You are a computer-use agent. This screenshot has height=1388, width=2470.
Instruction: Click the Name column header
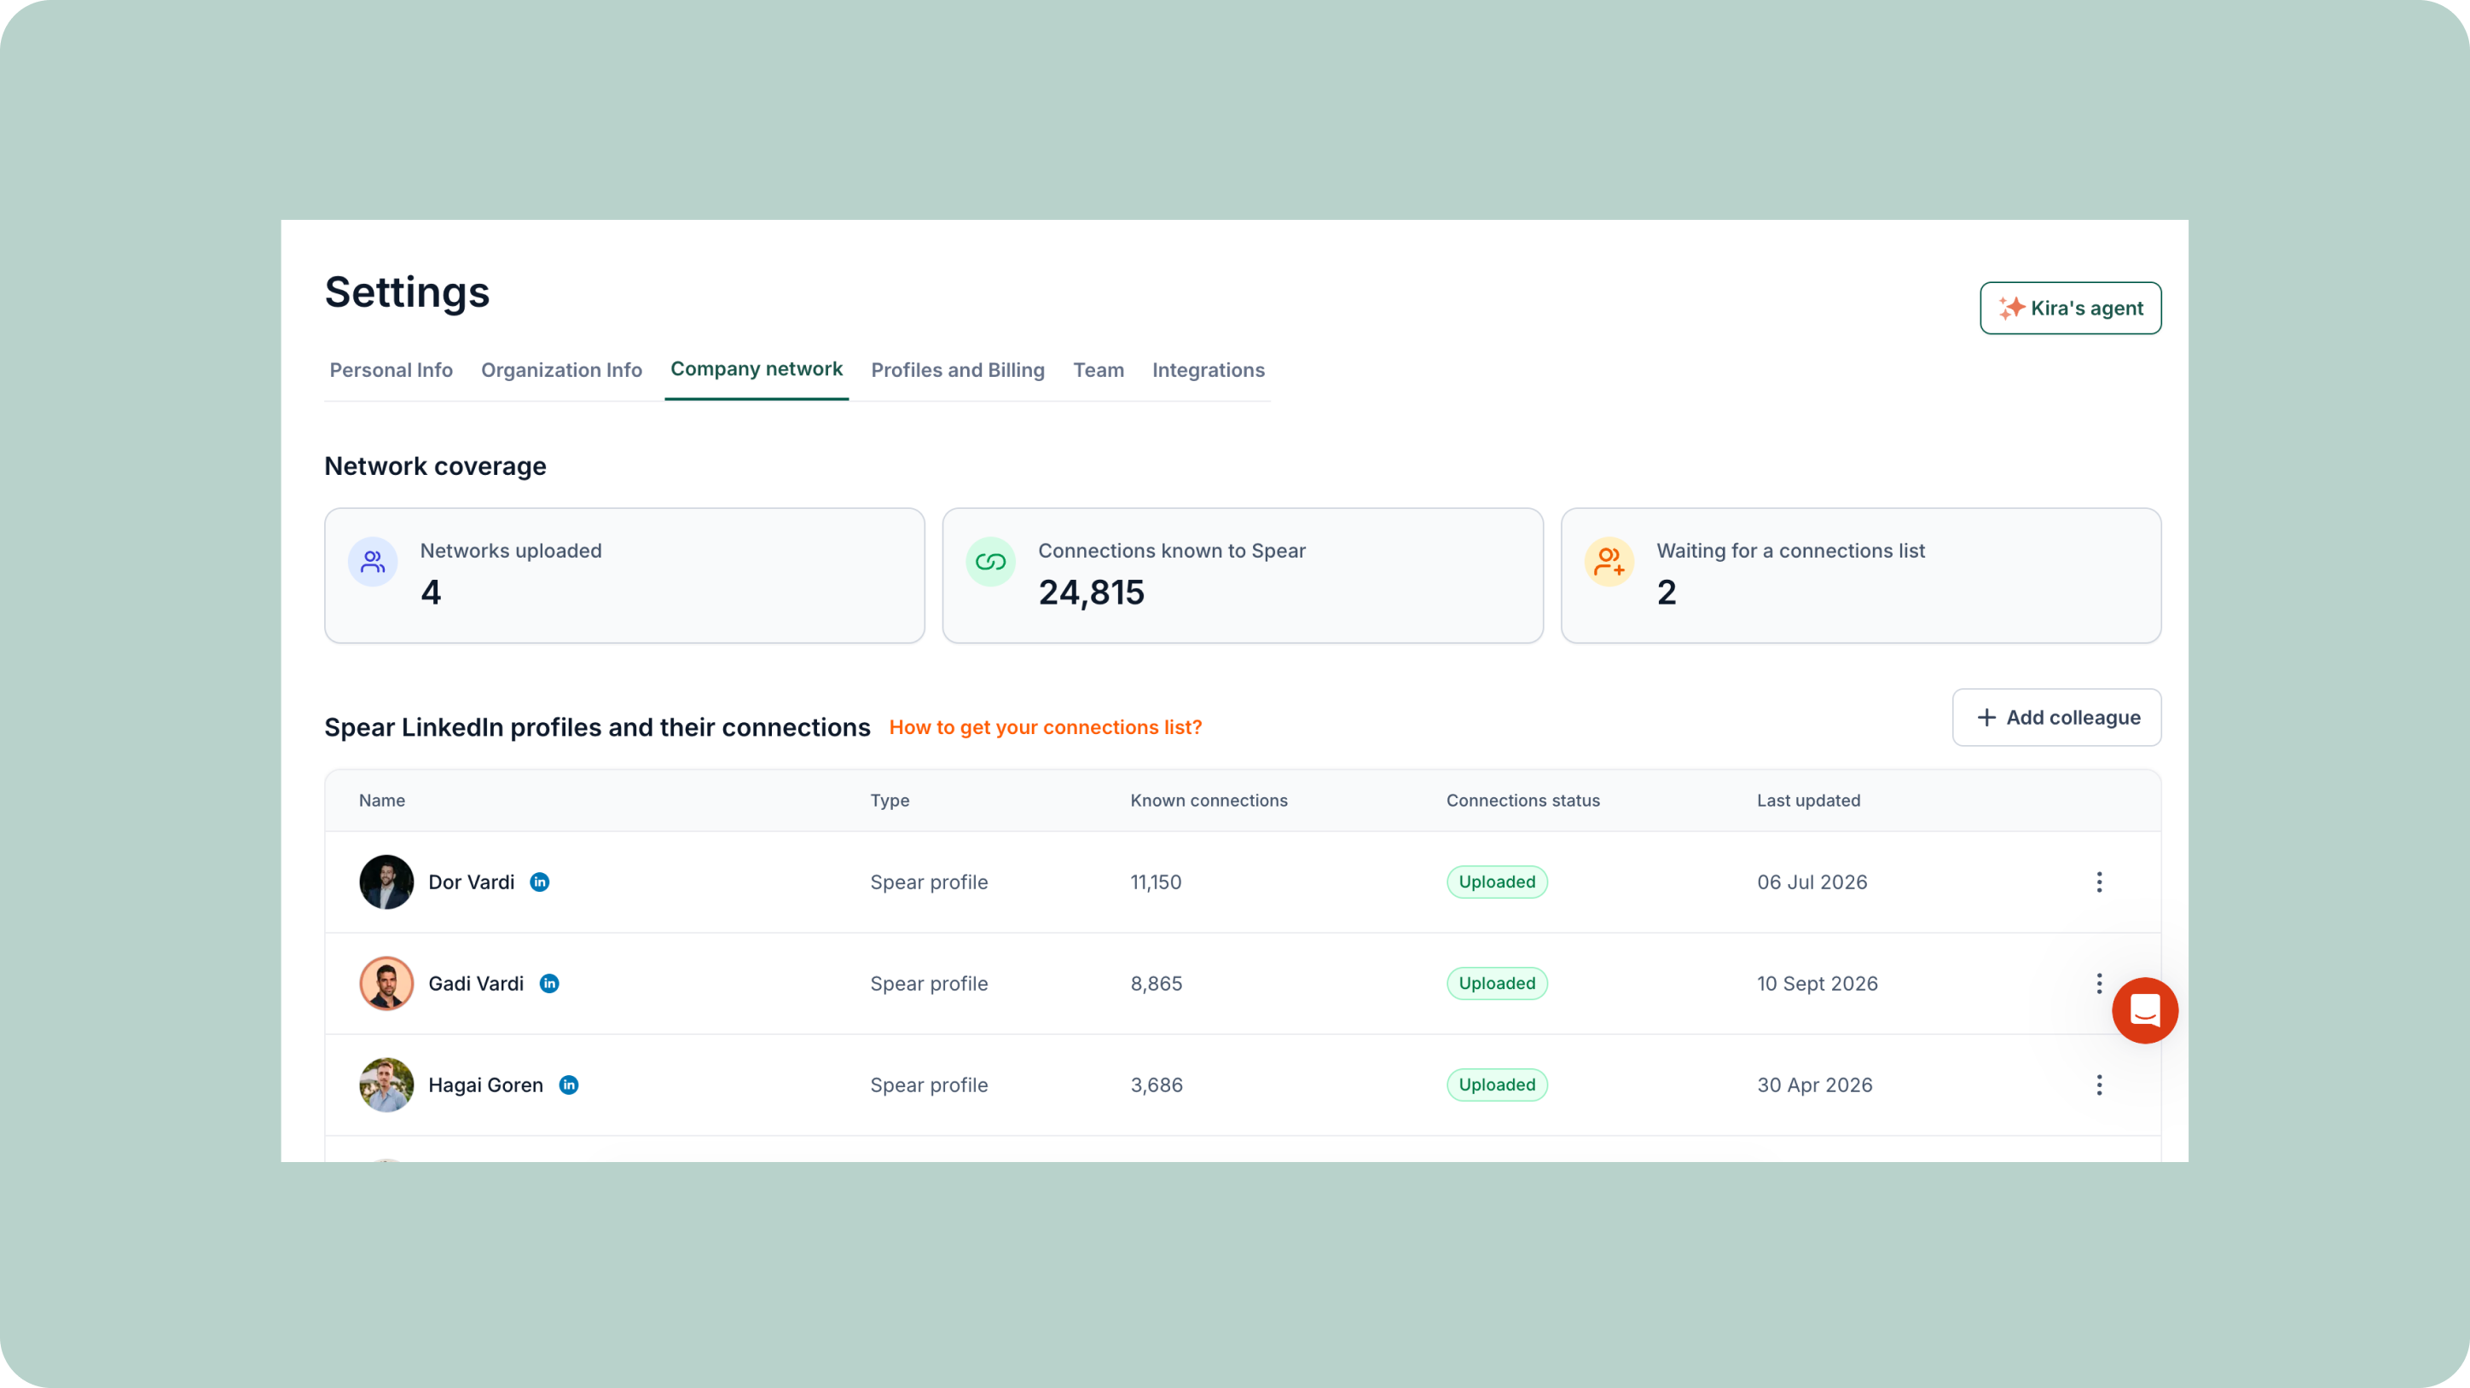(x=381, y=801)
